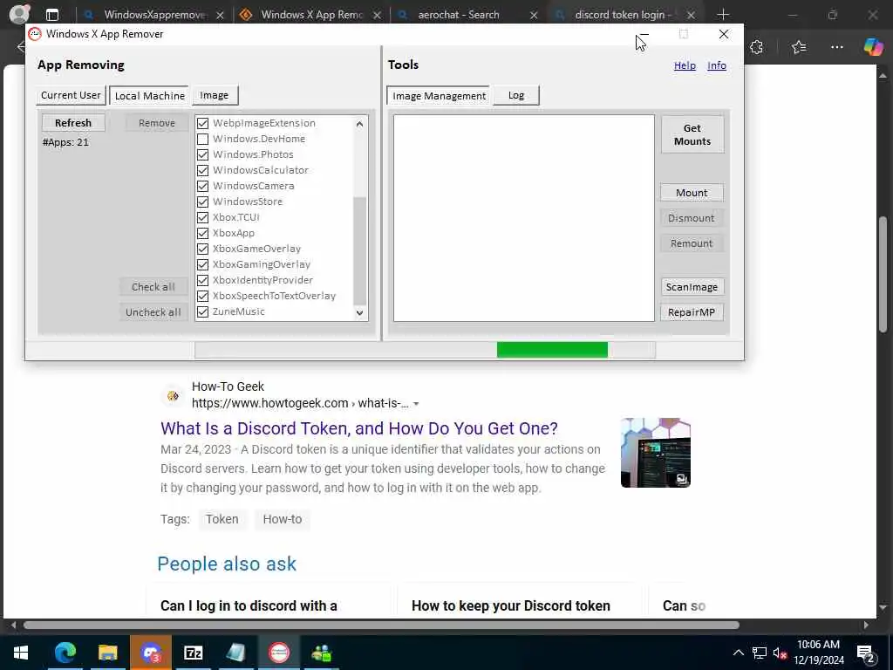Open the Windows Start menu
Screen dimensions: 893x670
click(x=21, y=653)
